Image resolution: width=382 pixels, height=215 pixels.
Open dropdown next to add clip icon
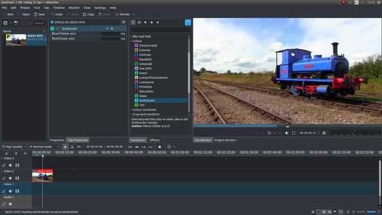click(11, 23)
